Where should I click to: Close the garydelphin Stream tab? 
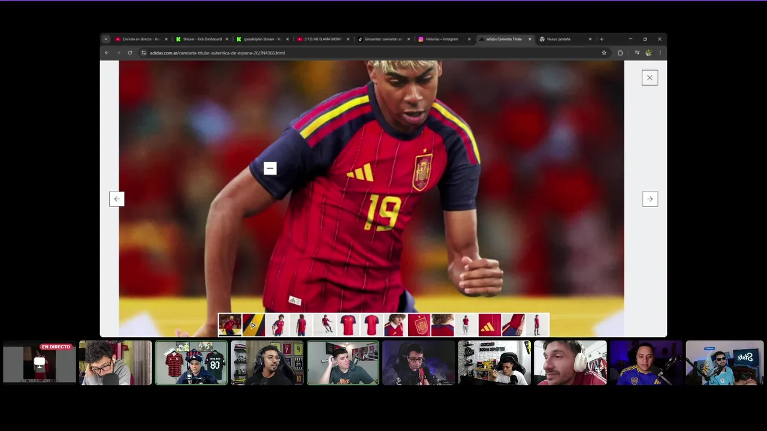point(288,39)
